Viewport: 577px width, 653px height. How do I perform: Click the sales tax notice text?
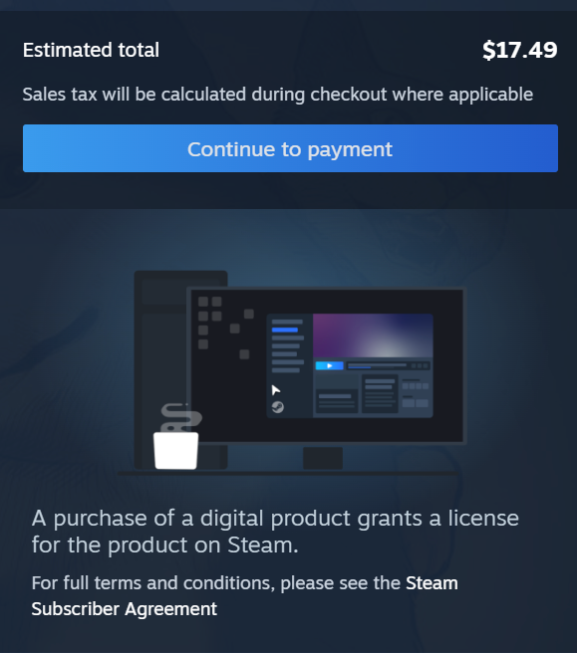point(278,95)
